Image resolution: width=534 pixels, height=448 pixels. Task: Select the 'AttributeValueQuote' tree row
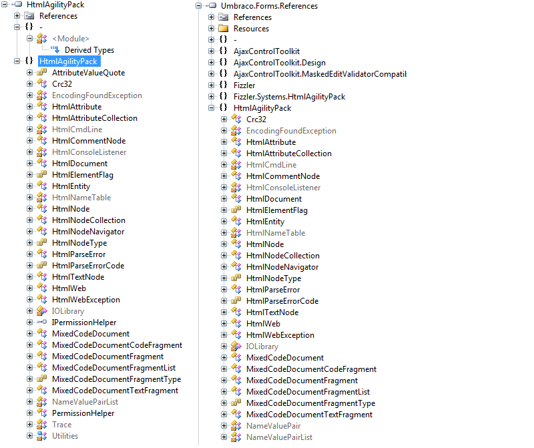tap(89, 73)
